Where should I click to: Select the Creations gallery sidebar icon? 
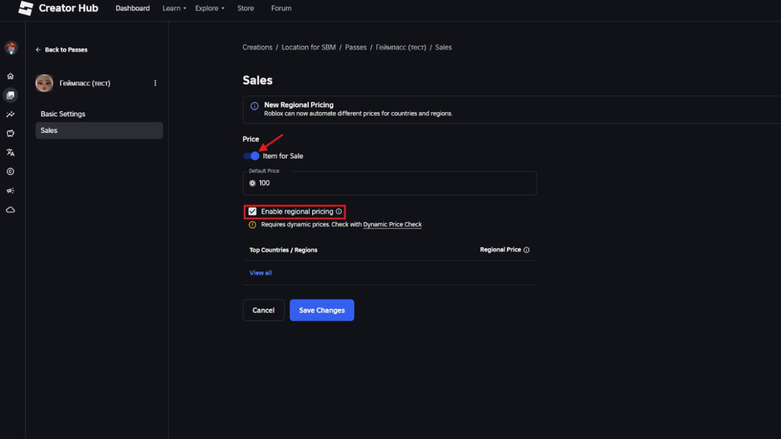pos(10,95)
